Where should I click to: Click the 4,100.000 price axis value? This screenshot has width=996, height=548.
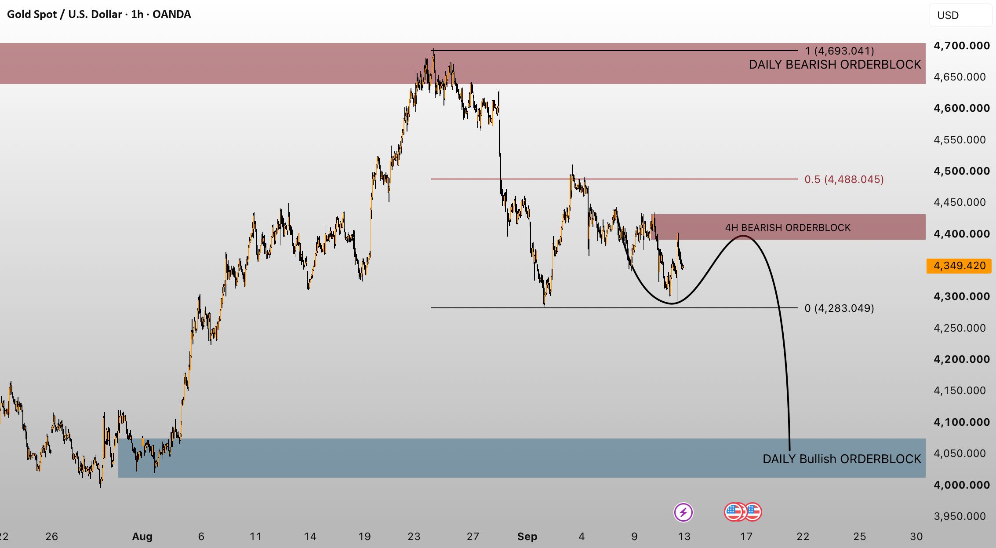click(962, 422)
